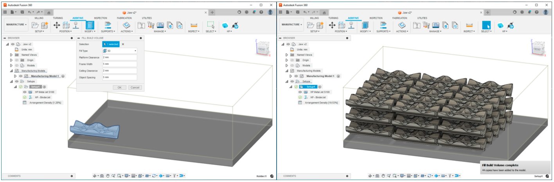Screen dimensions: 554x182
Task: Activate radio button next to Setup1, right window
Action: [320, 86]
